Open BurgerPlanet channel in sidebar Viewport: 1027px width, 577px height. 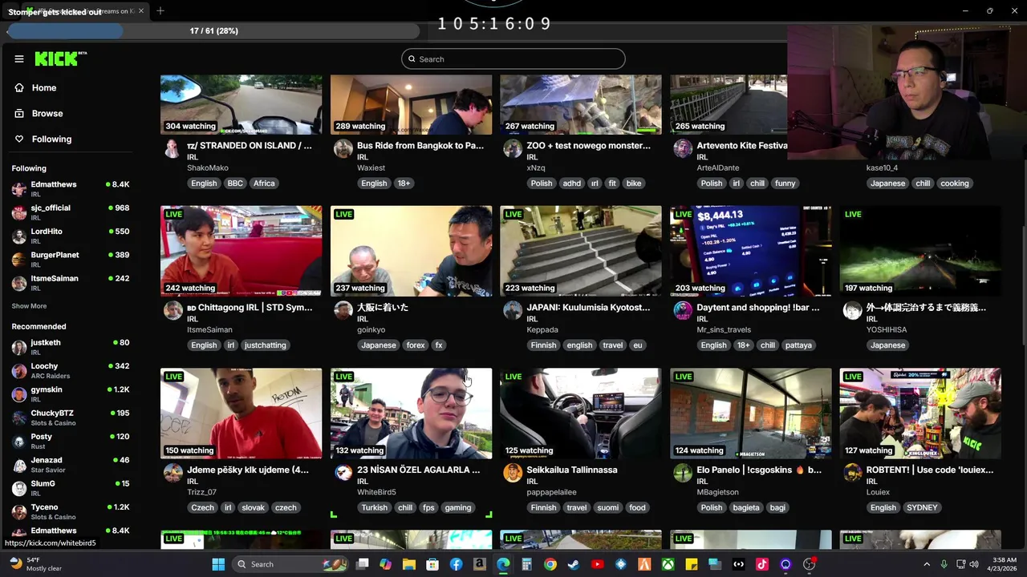pos(71,259)
